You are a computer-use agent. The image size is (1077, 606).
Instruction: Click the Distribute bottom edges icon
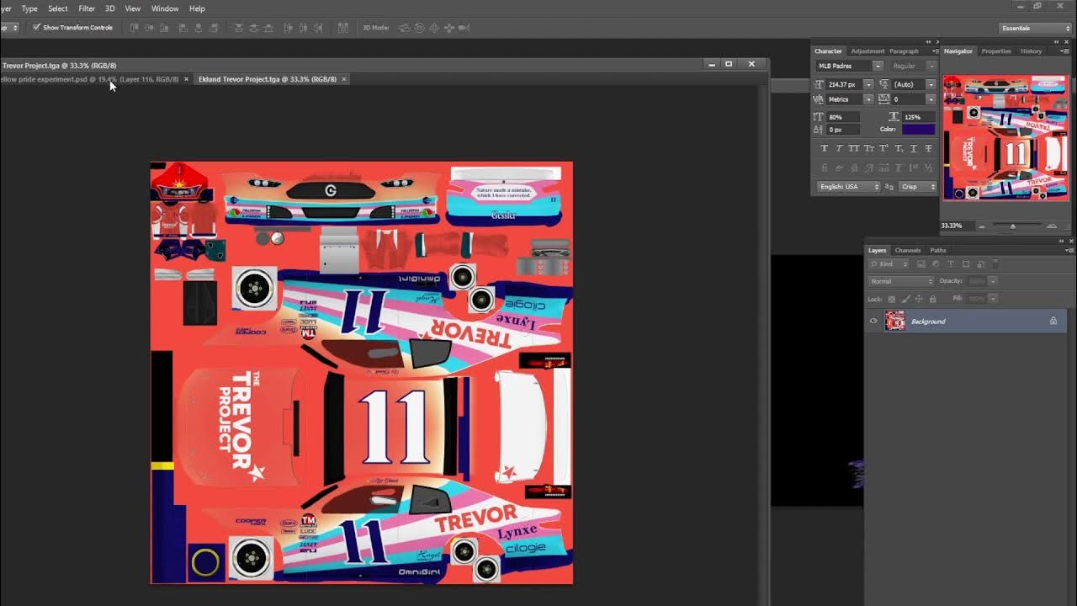(268, 28)
